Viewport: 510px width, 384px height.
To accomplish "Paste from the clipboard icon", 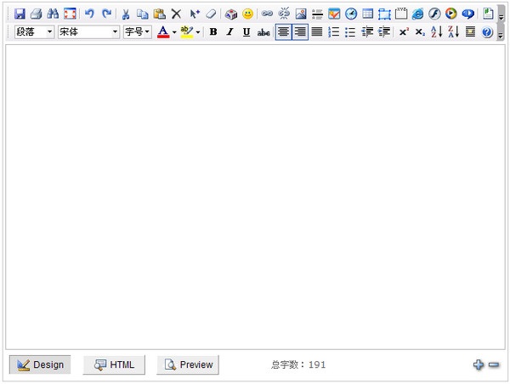I will pos(160,14).
